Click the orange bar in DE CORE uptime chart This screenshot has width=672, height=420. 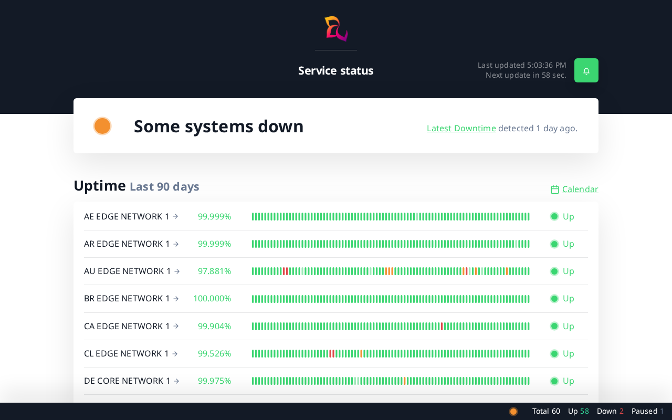[404, 381]
